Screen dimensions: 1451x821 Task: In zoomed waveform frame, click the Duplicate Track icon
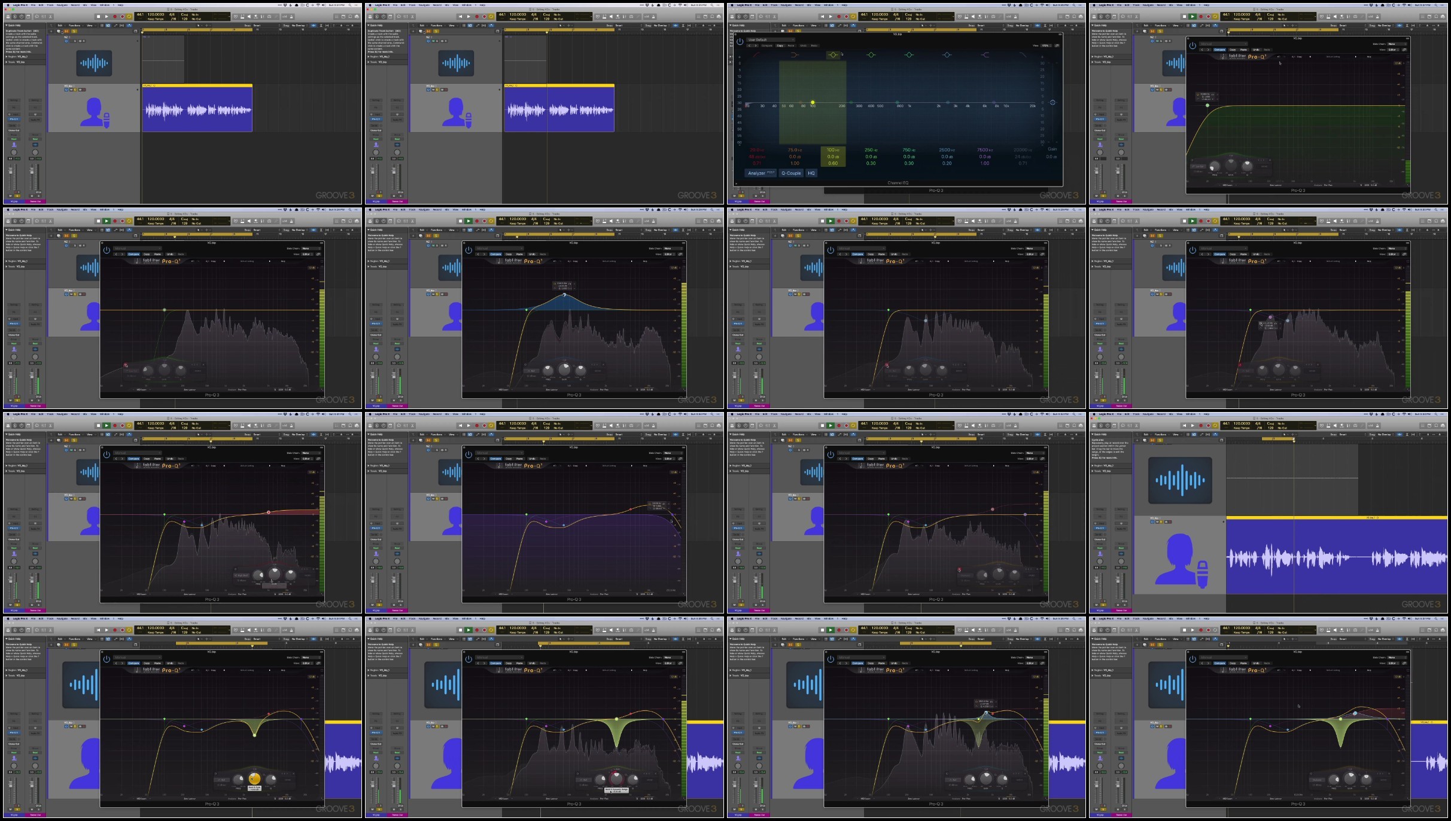(1145, 440)
